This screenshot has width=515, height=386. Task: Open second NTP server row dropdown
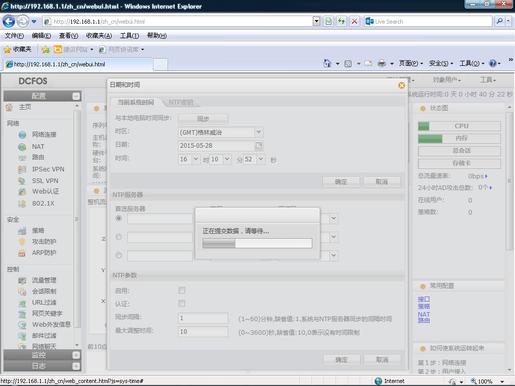tap(334, 237)
